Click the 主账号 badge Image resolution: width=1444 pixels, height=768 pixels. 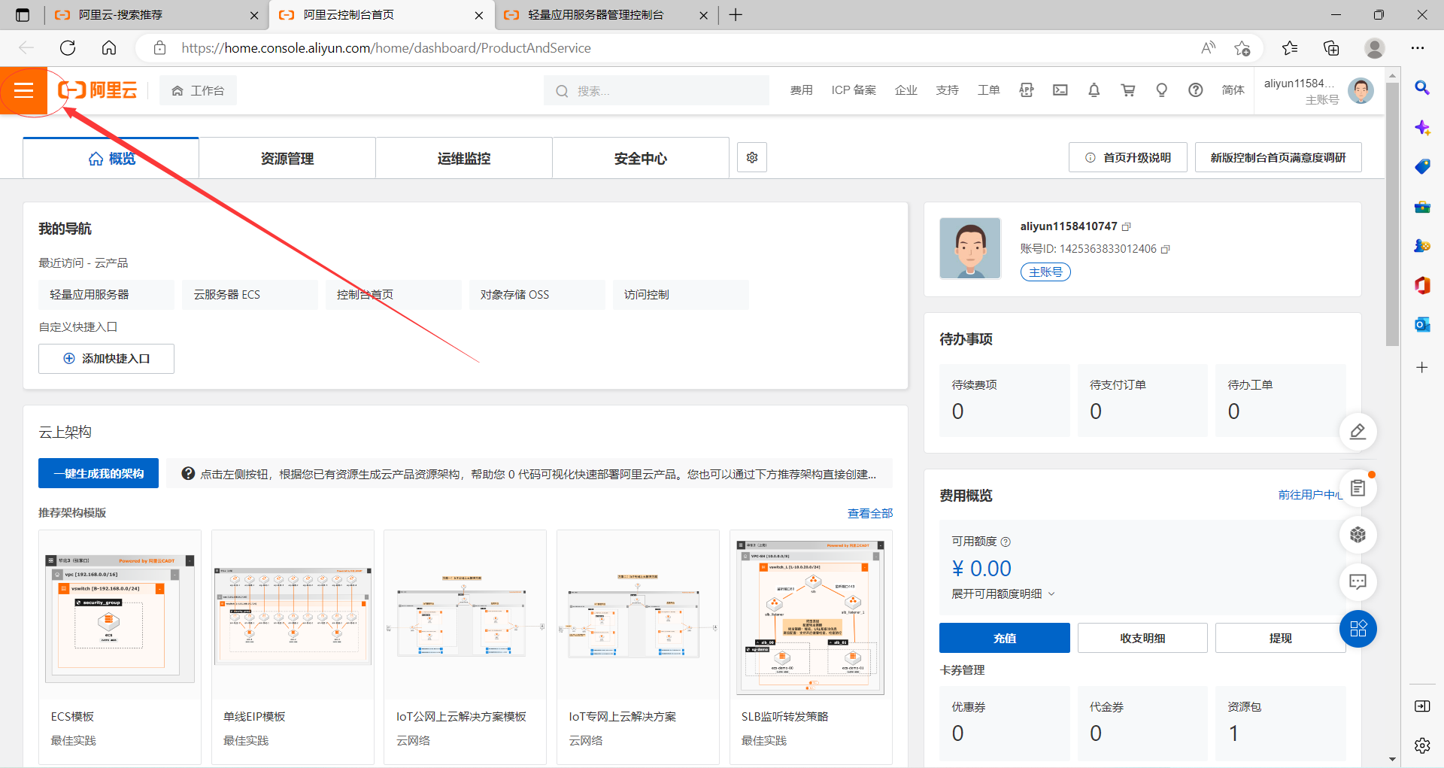pyautogui.click(x=1045, y=272)
